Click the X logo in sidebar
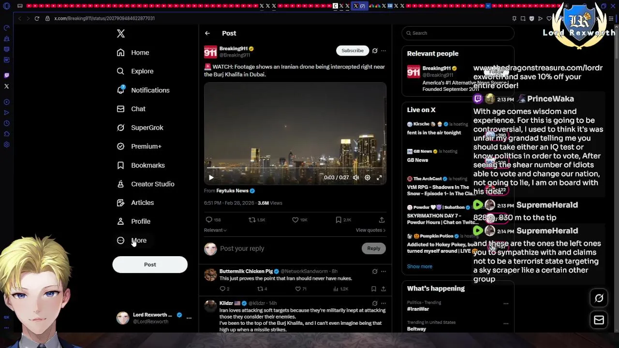Viewport: 619px width, 348px height. tap(121, 33)
